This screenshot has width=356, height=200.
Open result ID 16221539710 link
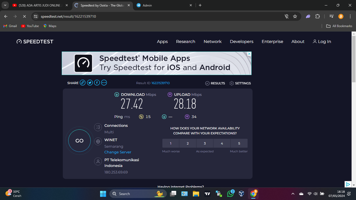click(x=161, y=83)
